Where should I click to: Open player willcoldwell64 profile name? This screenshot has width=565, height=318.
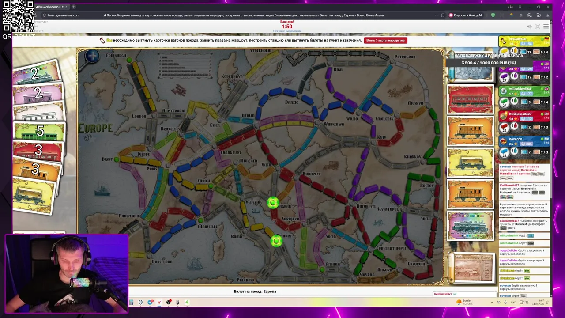coord(520,89)
